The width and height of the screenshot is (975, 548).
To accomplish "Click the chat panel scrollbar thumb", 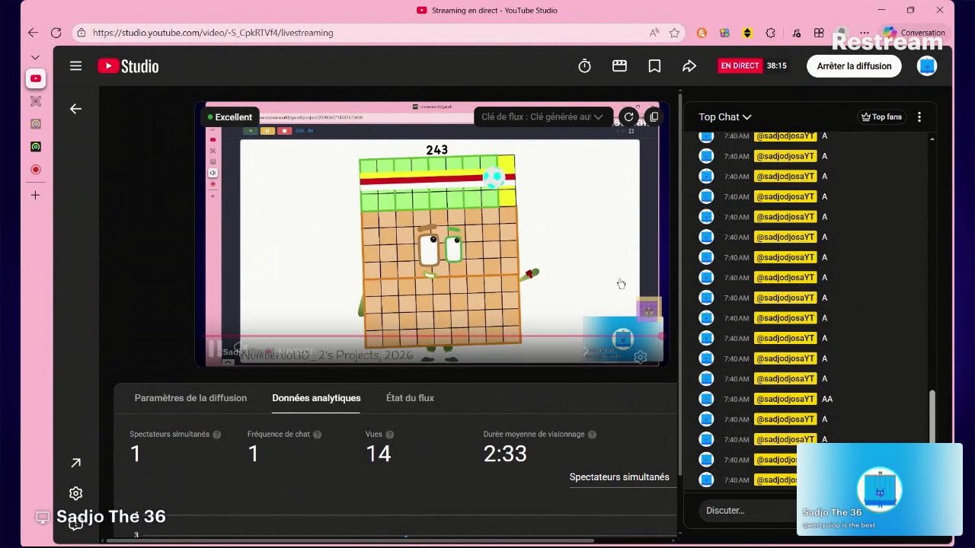I will click(932, 416).
